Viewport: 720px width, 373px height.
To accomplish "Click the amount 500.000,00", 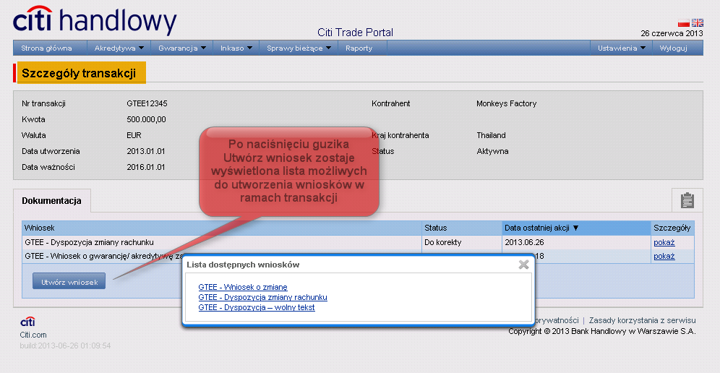I will (146, 119).
